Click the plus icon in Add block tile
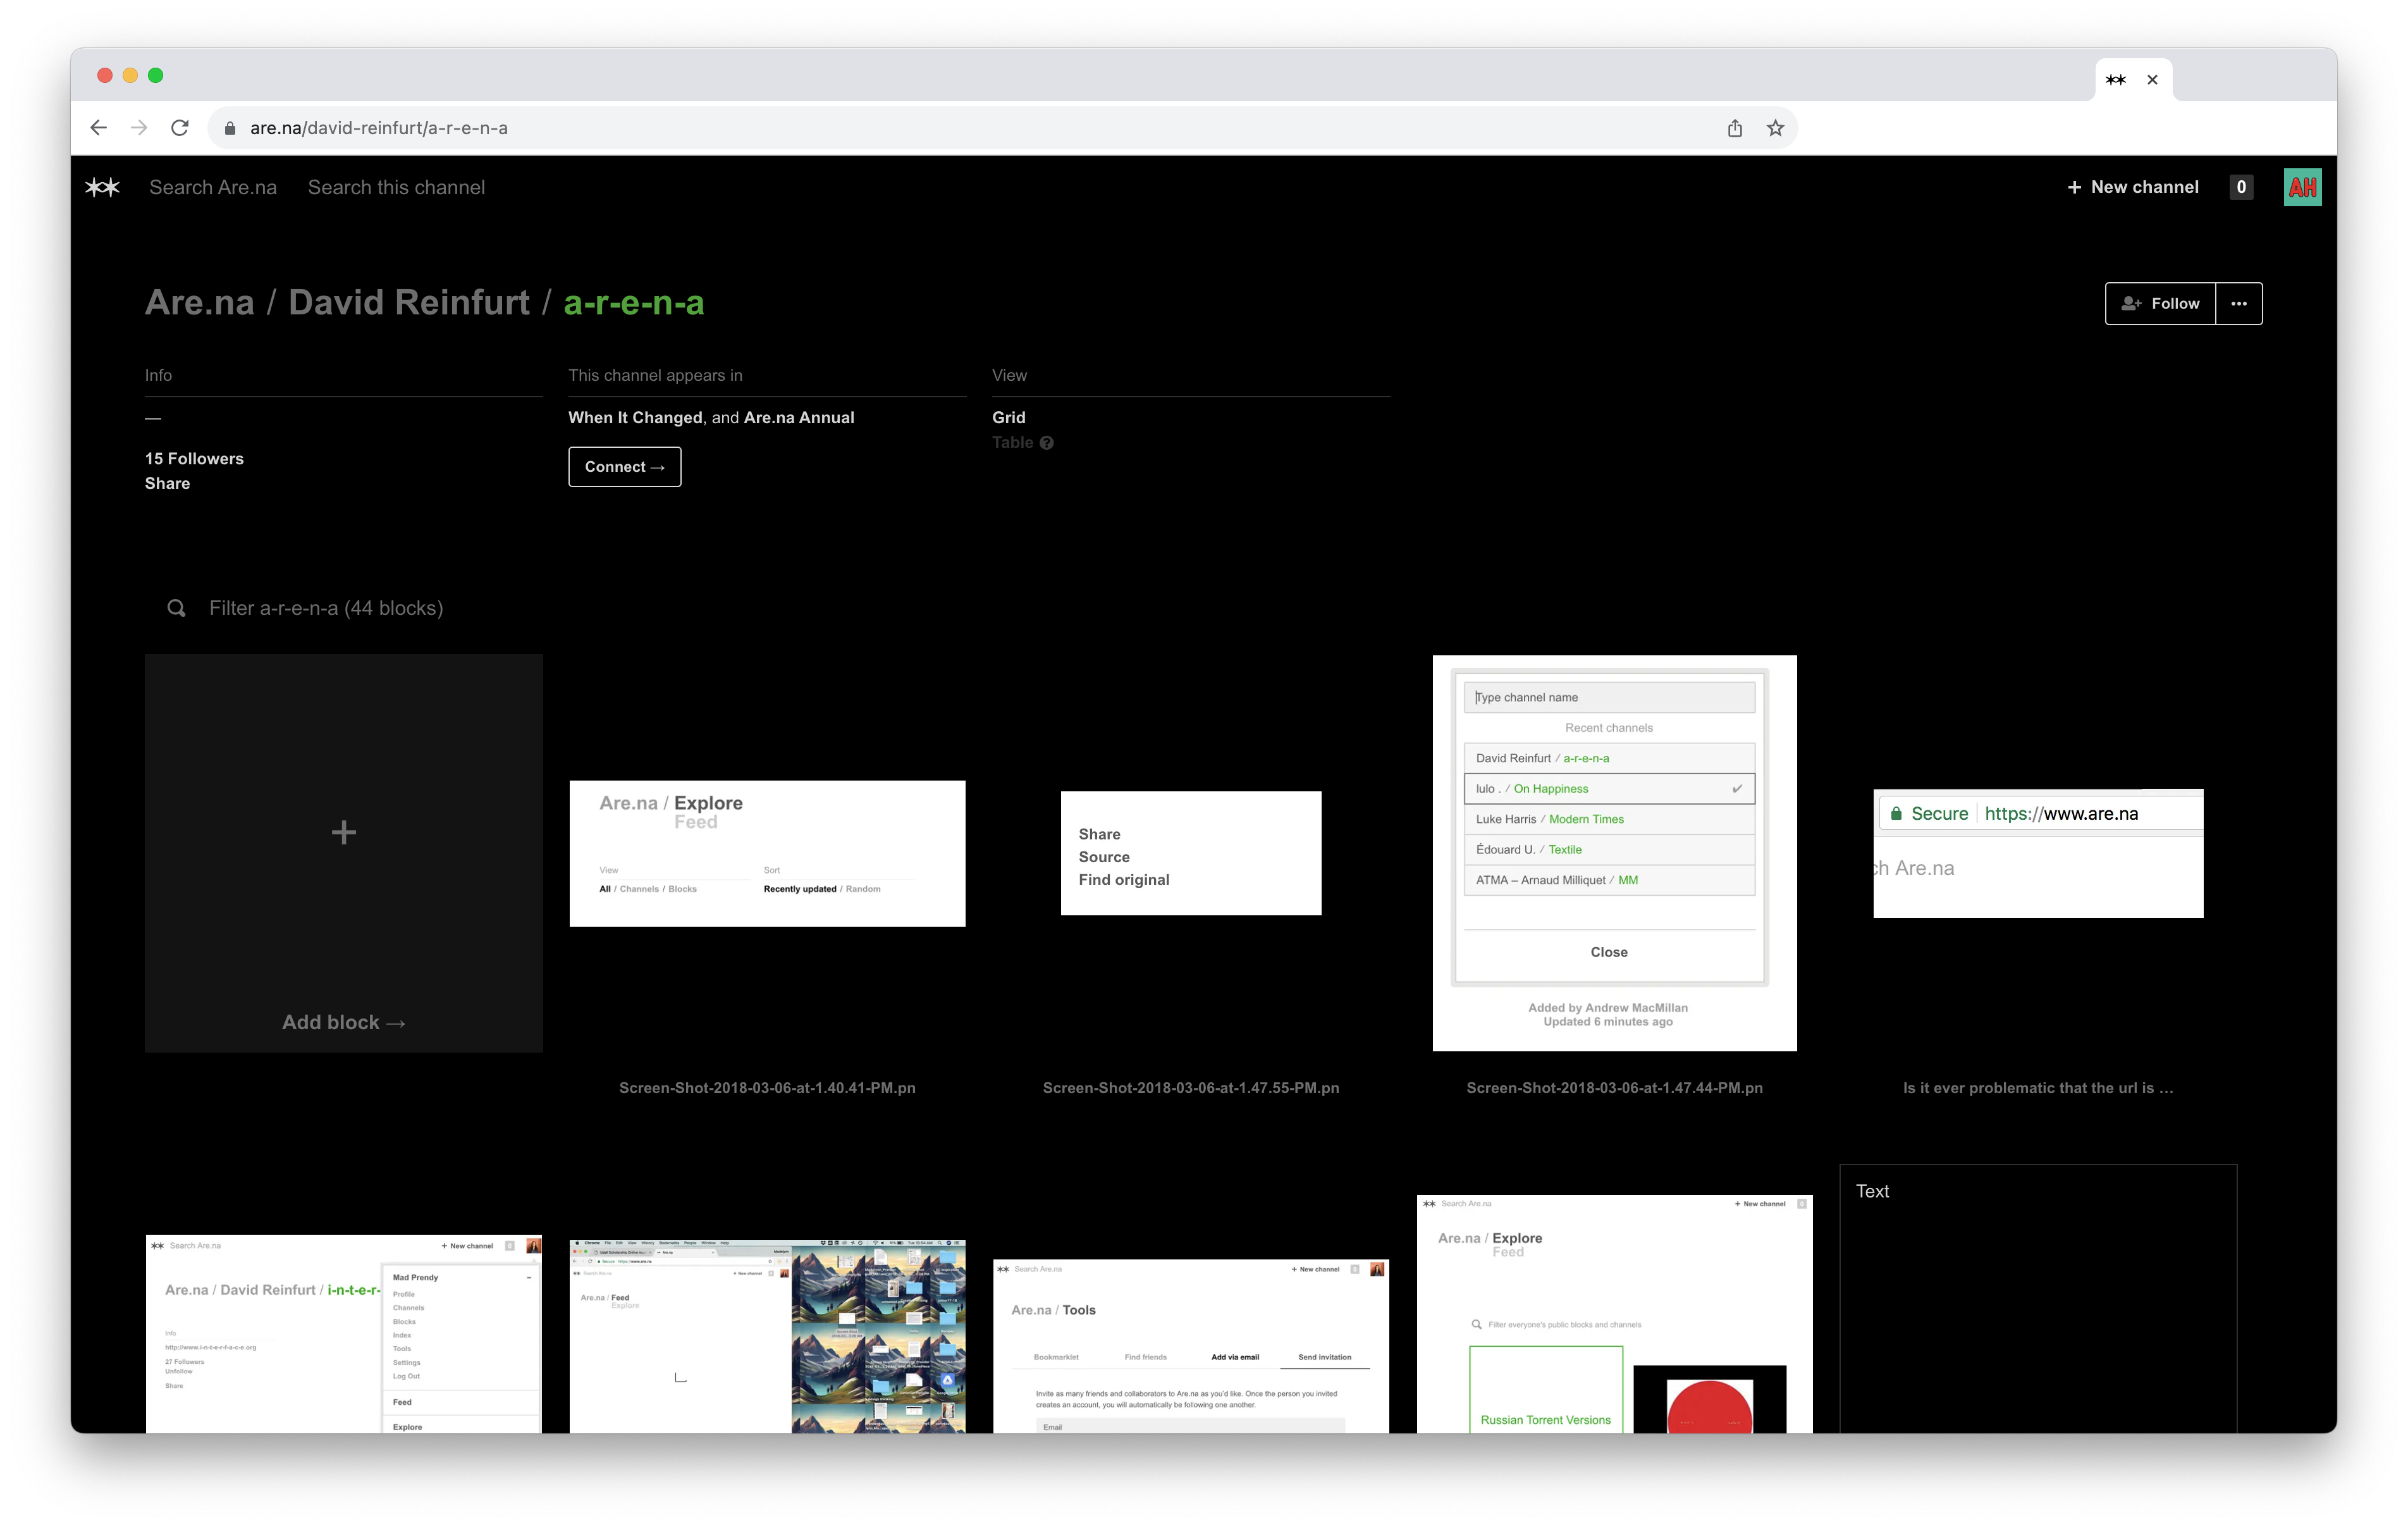This screenshot has height=1527, width=2408. pyautogui.click(x=343, y=832)
